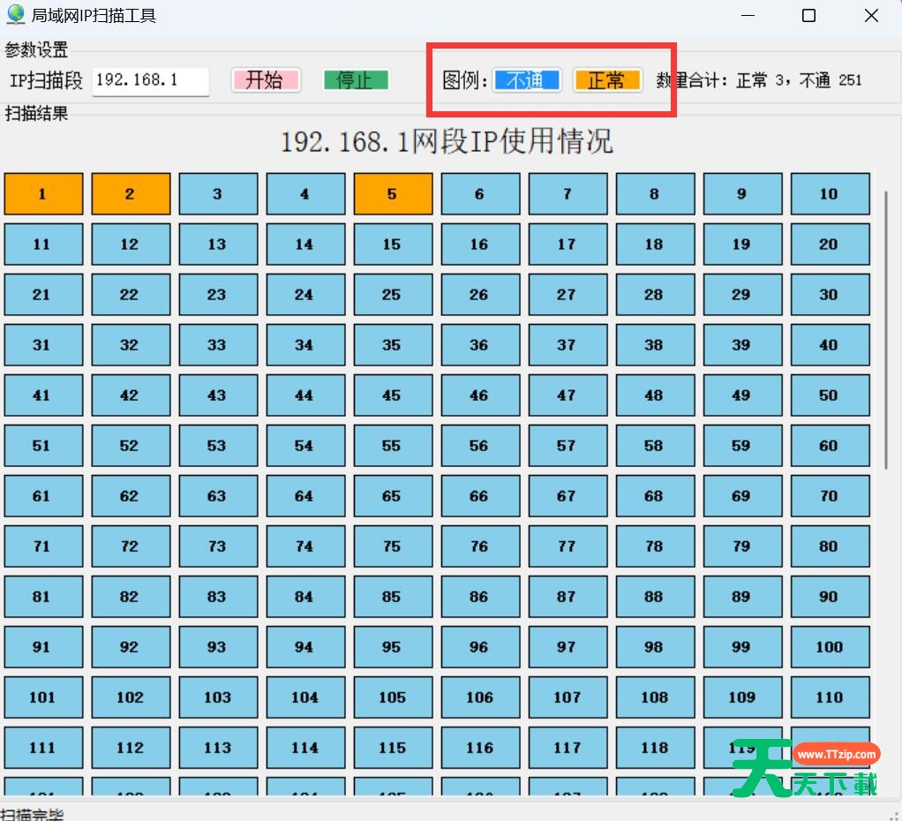The image size is (902, 821).
Task: Select the blue 不通 legend swatch
Action: [x=527, y=80]
